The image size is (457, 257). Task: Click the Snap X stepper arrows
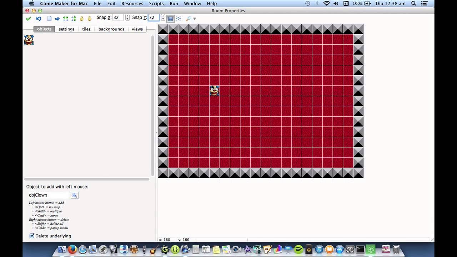(x=127, y=17)
